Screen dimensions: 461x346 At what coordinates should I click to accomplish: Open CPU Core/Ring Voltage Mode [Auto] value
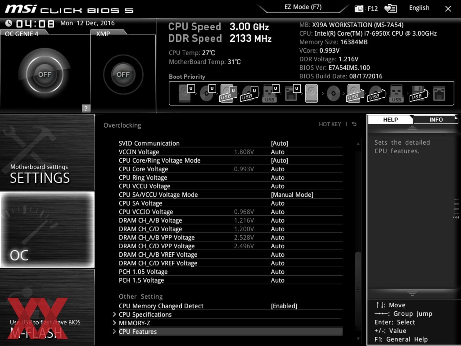pos(280,160)
